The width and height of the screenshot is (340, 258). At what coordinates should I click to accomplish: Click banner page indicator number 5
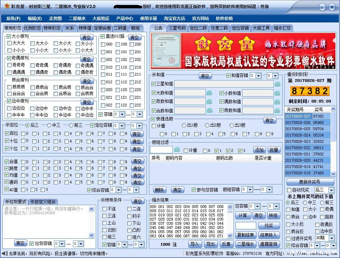click(333, 67)
